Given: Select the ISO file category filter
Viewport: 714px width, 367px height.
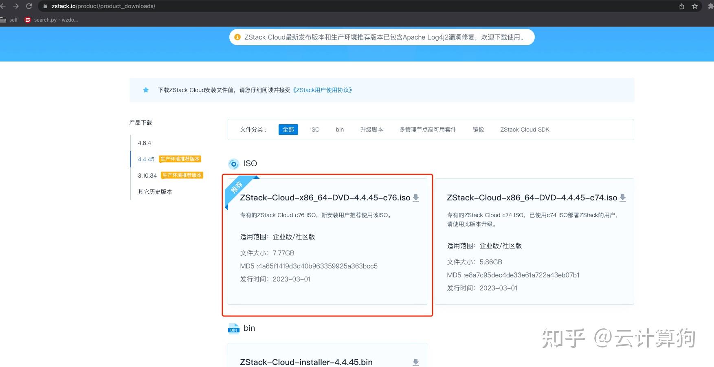Looking at the screenshot, I should (x=315, y=130).
